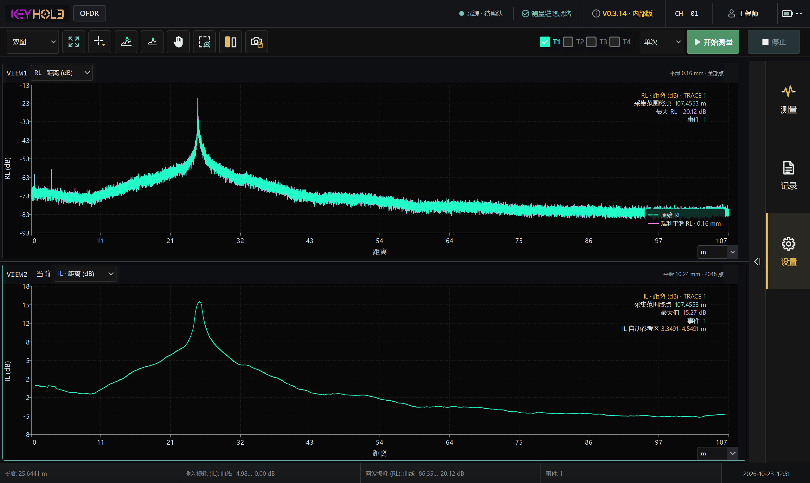Image resolution: width=810 pixels, height=483 pixels.
Task: Enable the T3 trace checkbox
Action: 591,42
